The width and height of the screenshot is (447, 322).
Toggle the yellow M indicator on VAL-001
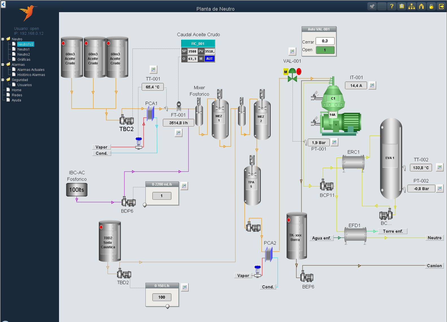pyautogui.click(x=285, y=72)
